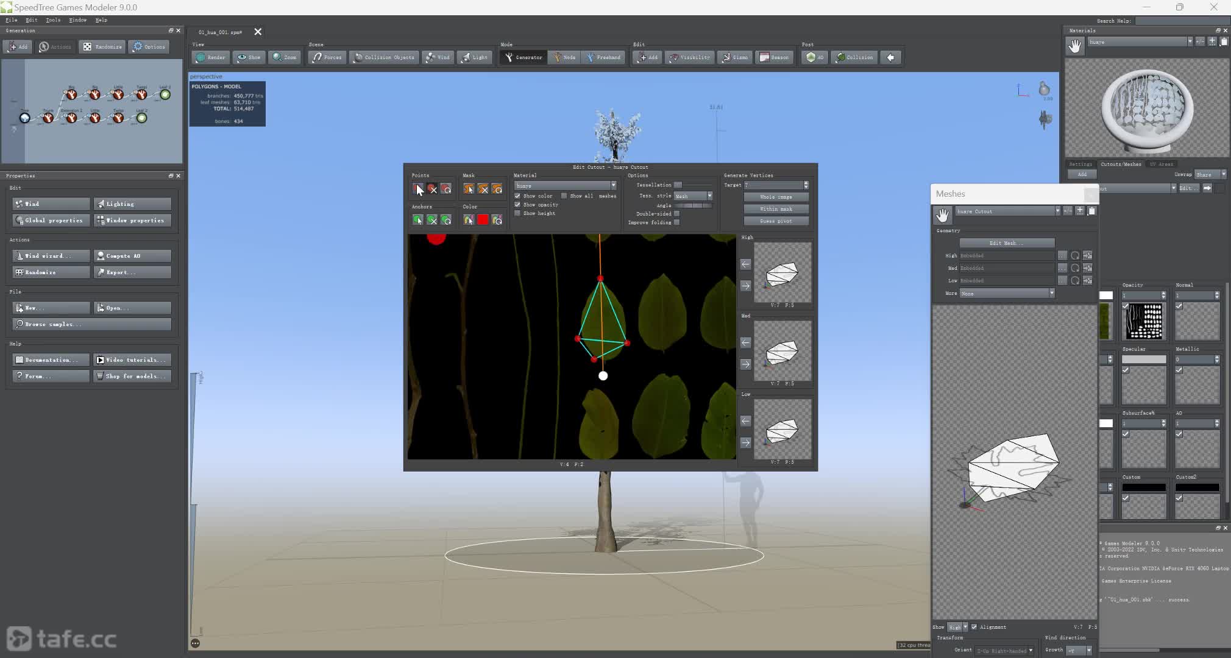Viewport: 1231px width, 658px height.
Task: Click the Forces scene toolbar button
Action: coord(327,57)
